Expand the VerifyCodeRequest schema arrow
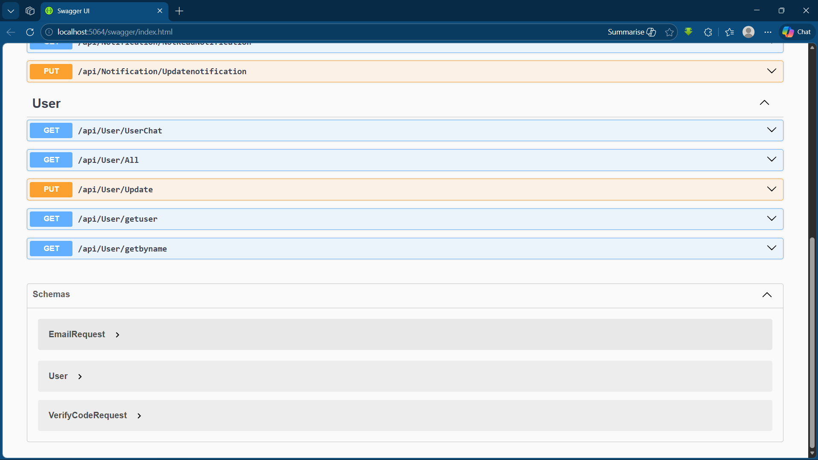 pyautogui.click(x=139, y=416)
